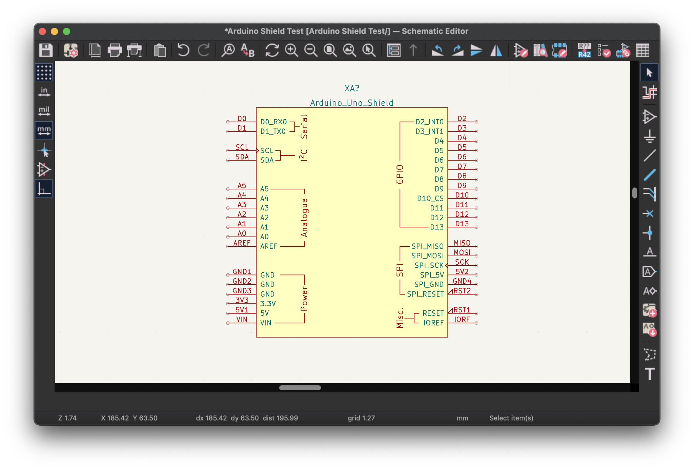Select the Add wire tool
The image size is (694, 470).
pos(649,156)
